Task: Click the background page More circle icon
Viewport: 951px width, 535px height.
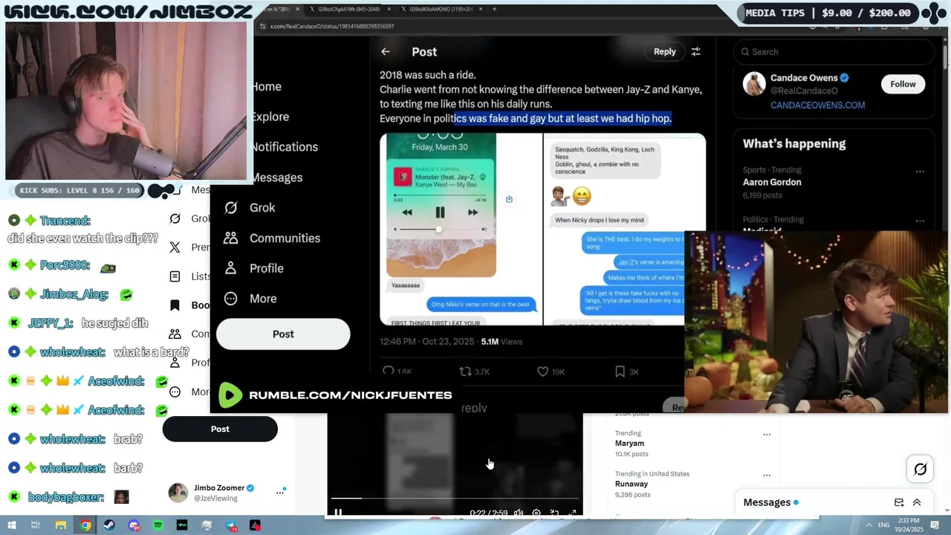Action: 175,392
